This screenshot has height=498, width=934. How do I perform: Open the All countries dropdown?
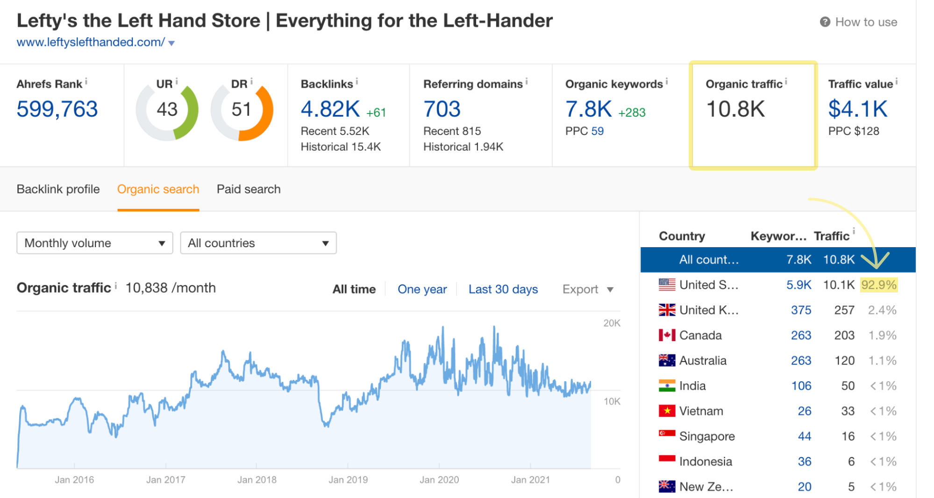tap(258, 243)
